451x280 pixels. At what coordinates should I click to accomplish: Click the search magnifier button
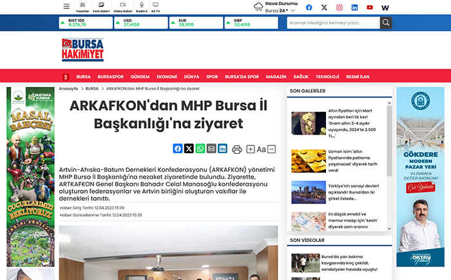386,23
